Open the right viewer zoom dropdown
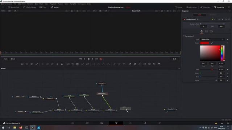 (95, 11)
